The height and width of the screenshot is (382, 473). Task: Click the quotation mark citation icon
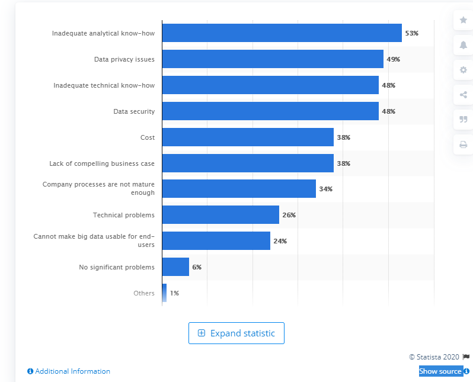(464, 120)
